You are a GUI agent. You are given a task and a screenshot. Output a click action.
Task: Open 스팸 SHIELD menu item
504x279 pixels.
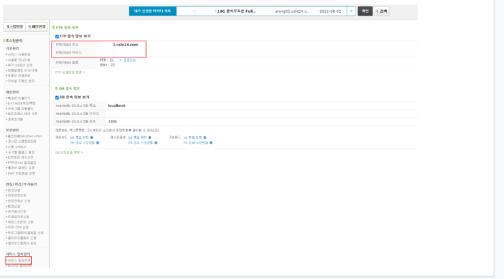pyautogui.click(x=17, y=147)
